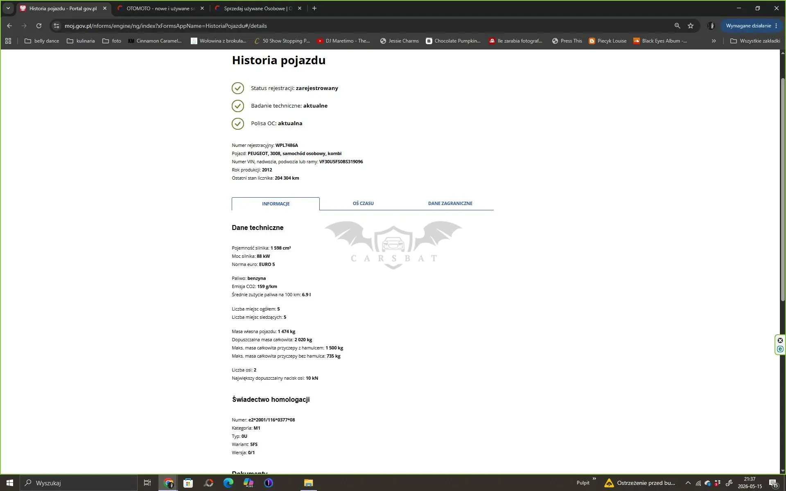This screenshot has height=491, width=786.
Task: Open File Explorer from the taskbar
Action: tap(308, 483)
